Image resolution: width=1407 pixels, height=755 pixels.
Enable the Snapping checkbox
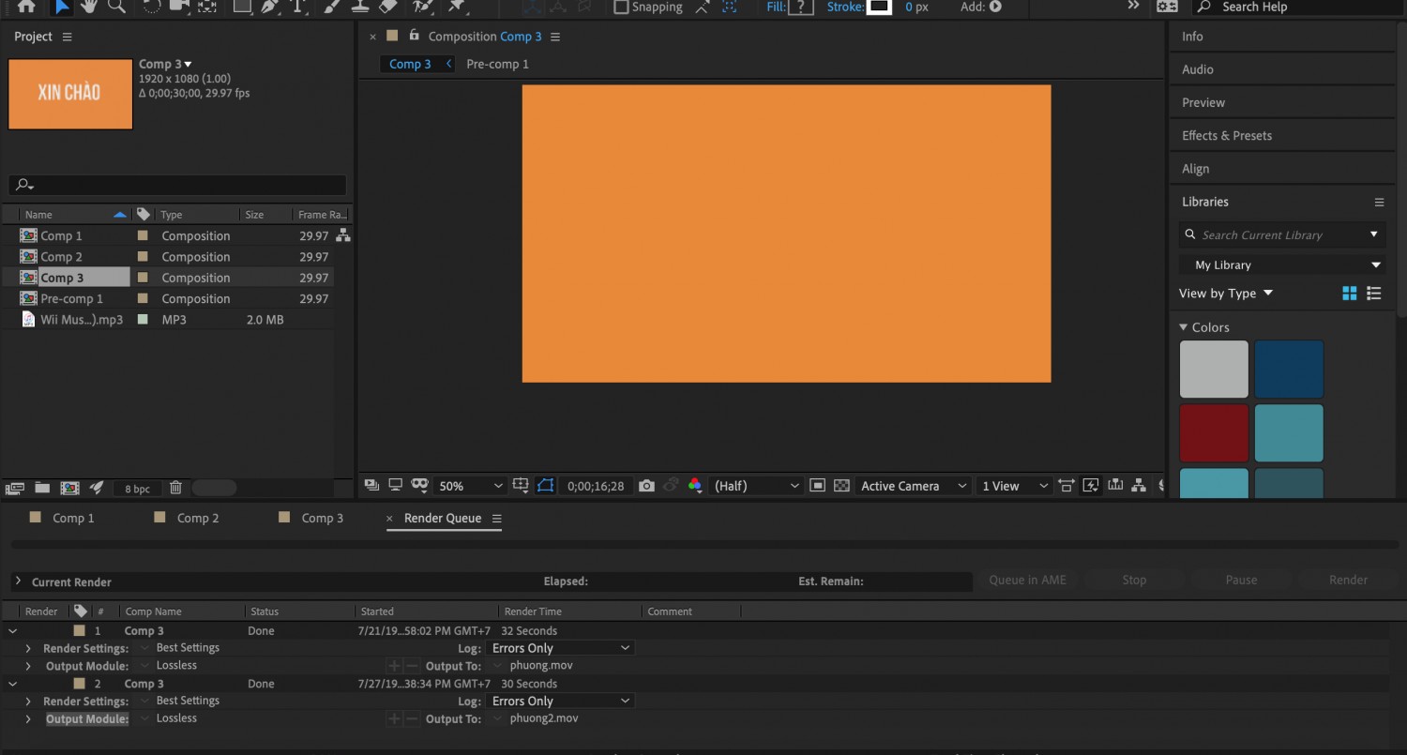[621, 7]
